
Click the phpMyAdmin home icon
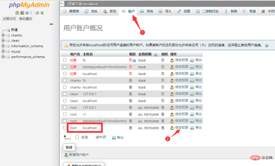click(x=17, y=13)
